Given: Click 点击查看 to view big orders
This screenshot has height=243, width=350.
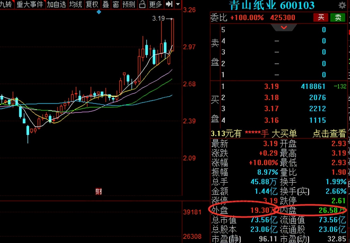Looking at the screenshot, I should click(329, 133).
